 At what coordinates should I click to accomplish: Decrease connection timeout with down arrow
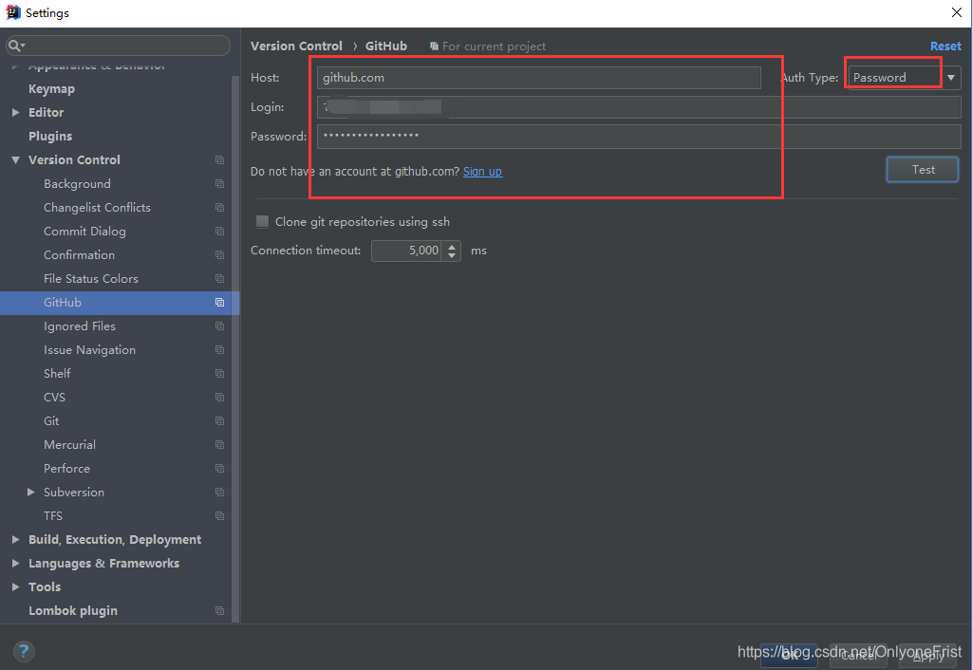click(451, 255)
